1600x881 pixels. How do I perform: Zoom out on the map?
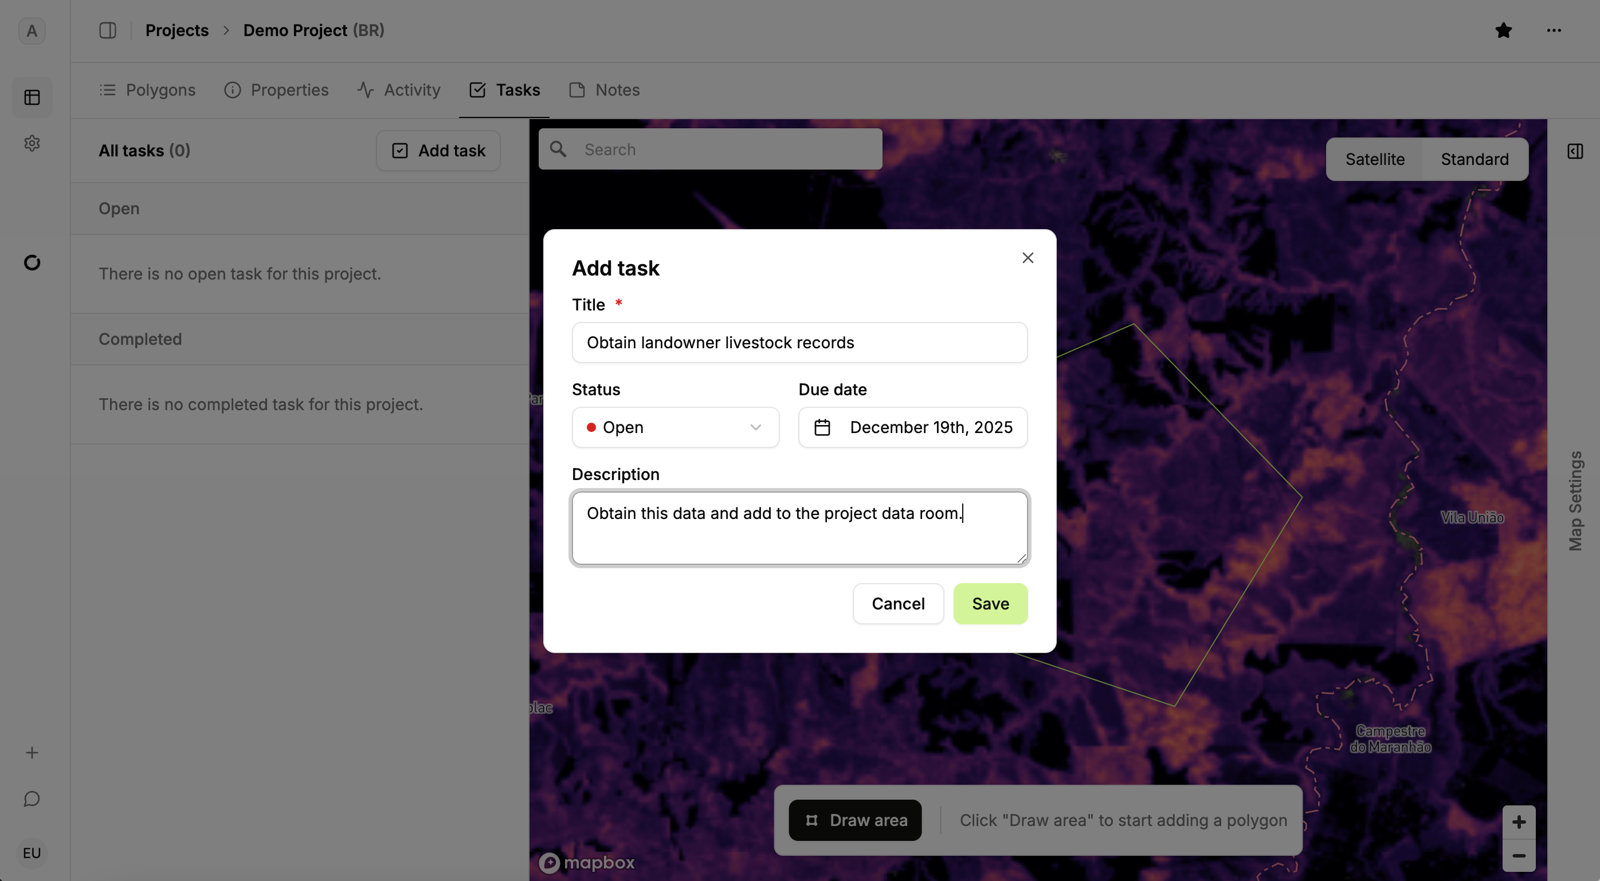1519,856
